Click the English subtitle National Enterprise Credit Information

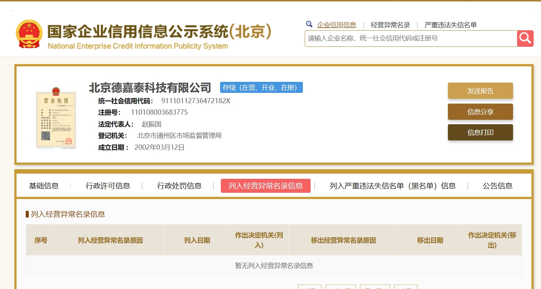(x=138, y=46)
